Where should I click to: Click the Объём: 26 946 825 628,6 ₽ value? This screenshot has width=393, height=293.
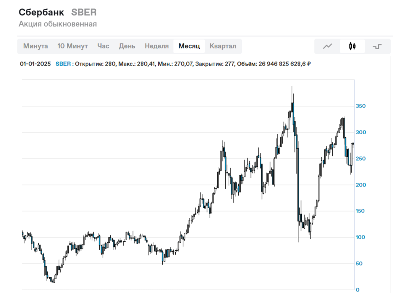274,64
